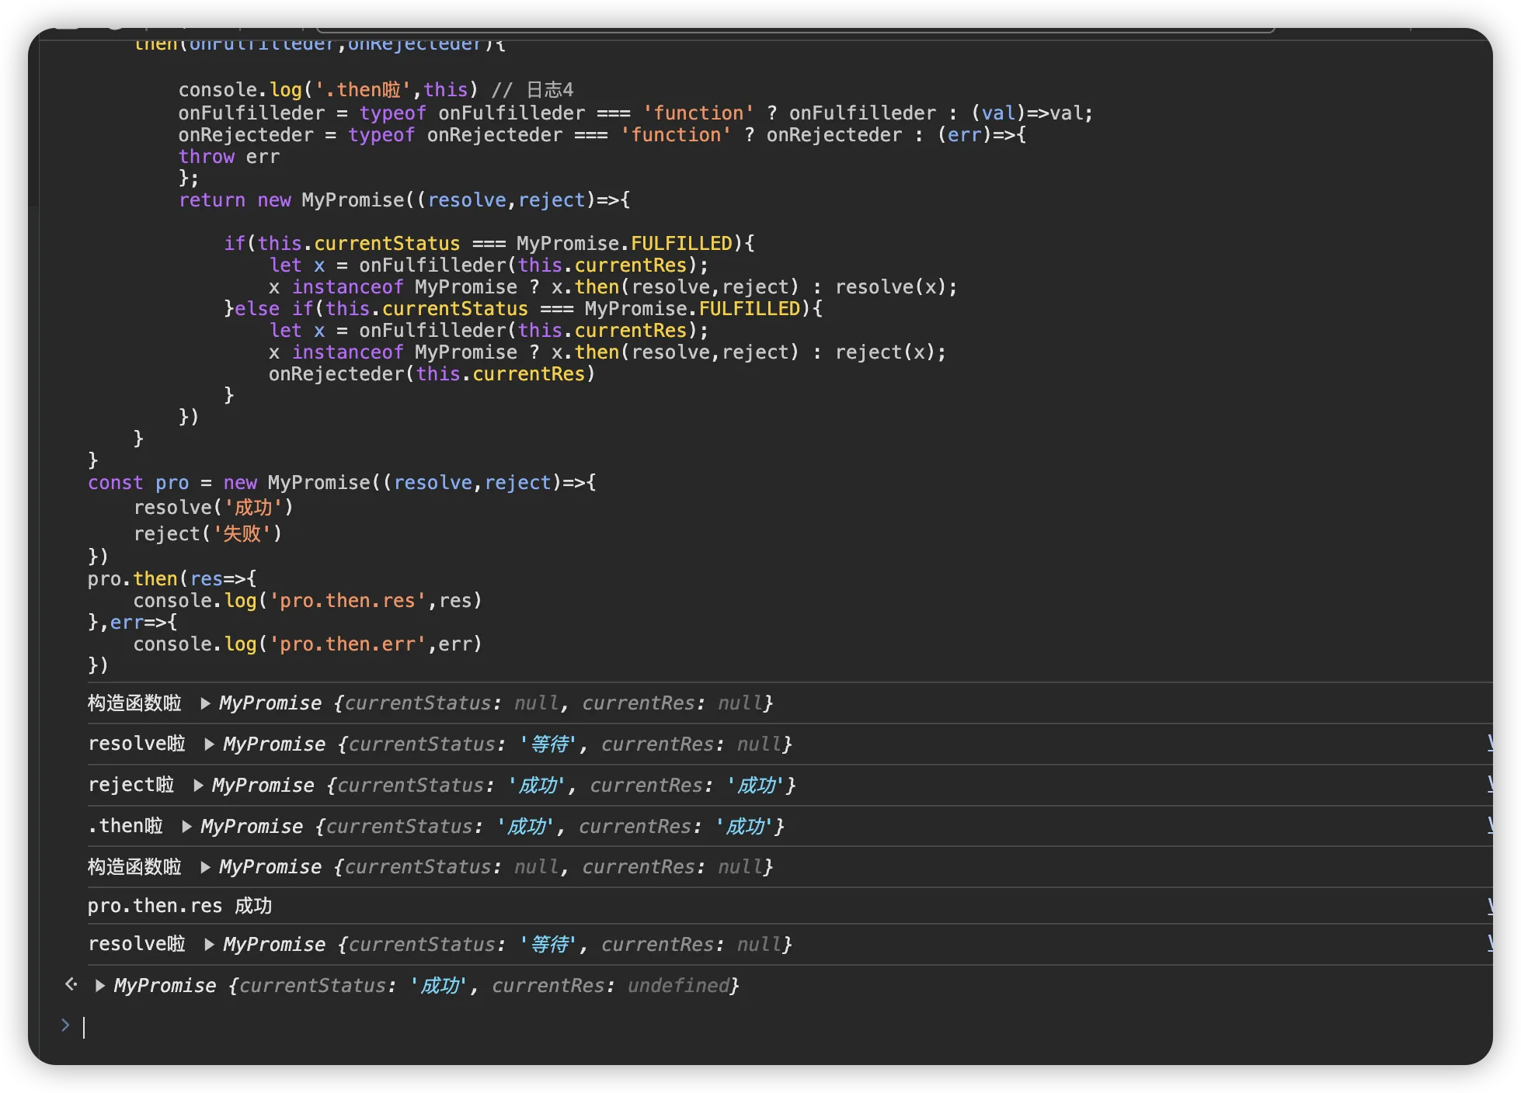Click the '// 日志4' comment

(532, 90)
